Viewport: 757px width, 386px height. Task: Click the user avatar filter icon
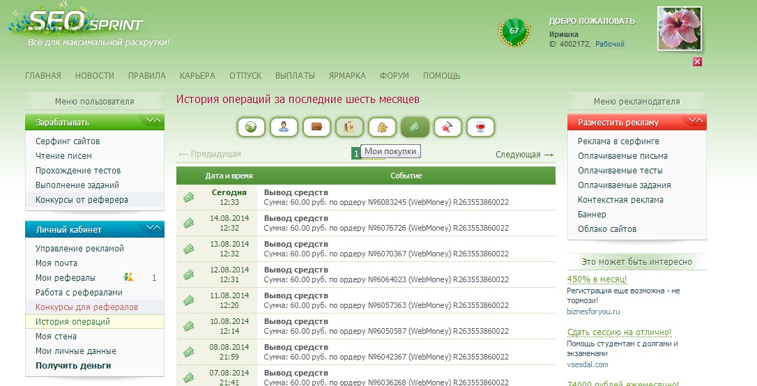[284, 127]
